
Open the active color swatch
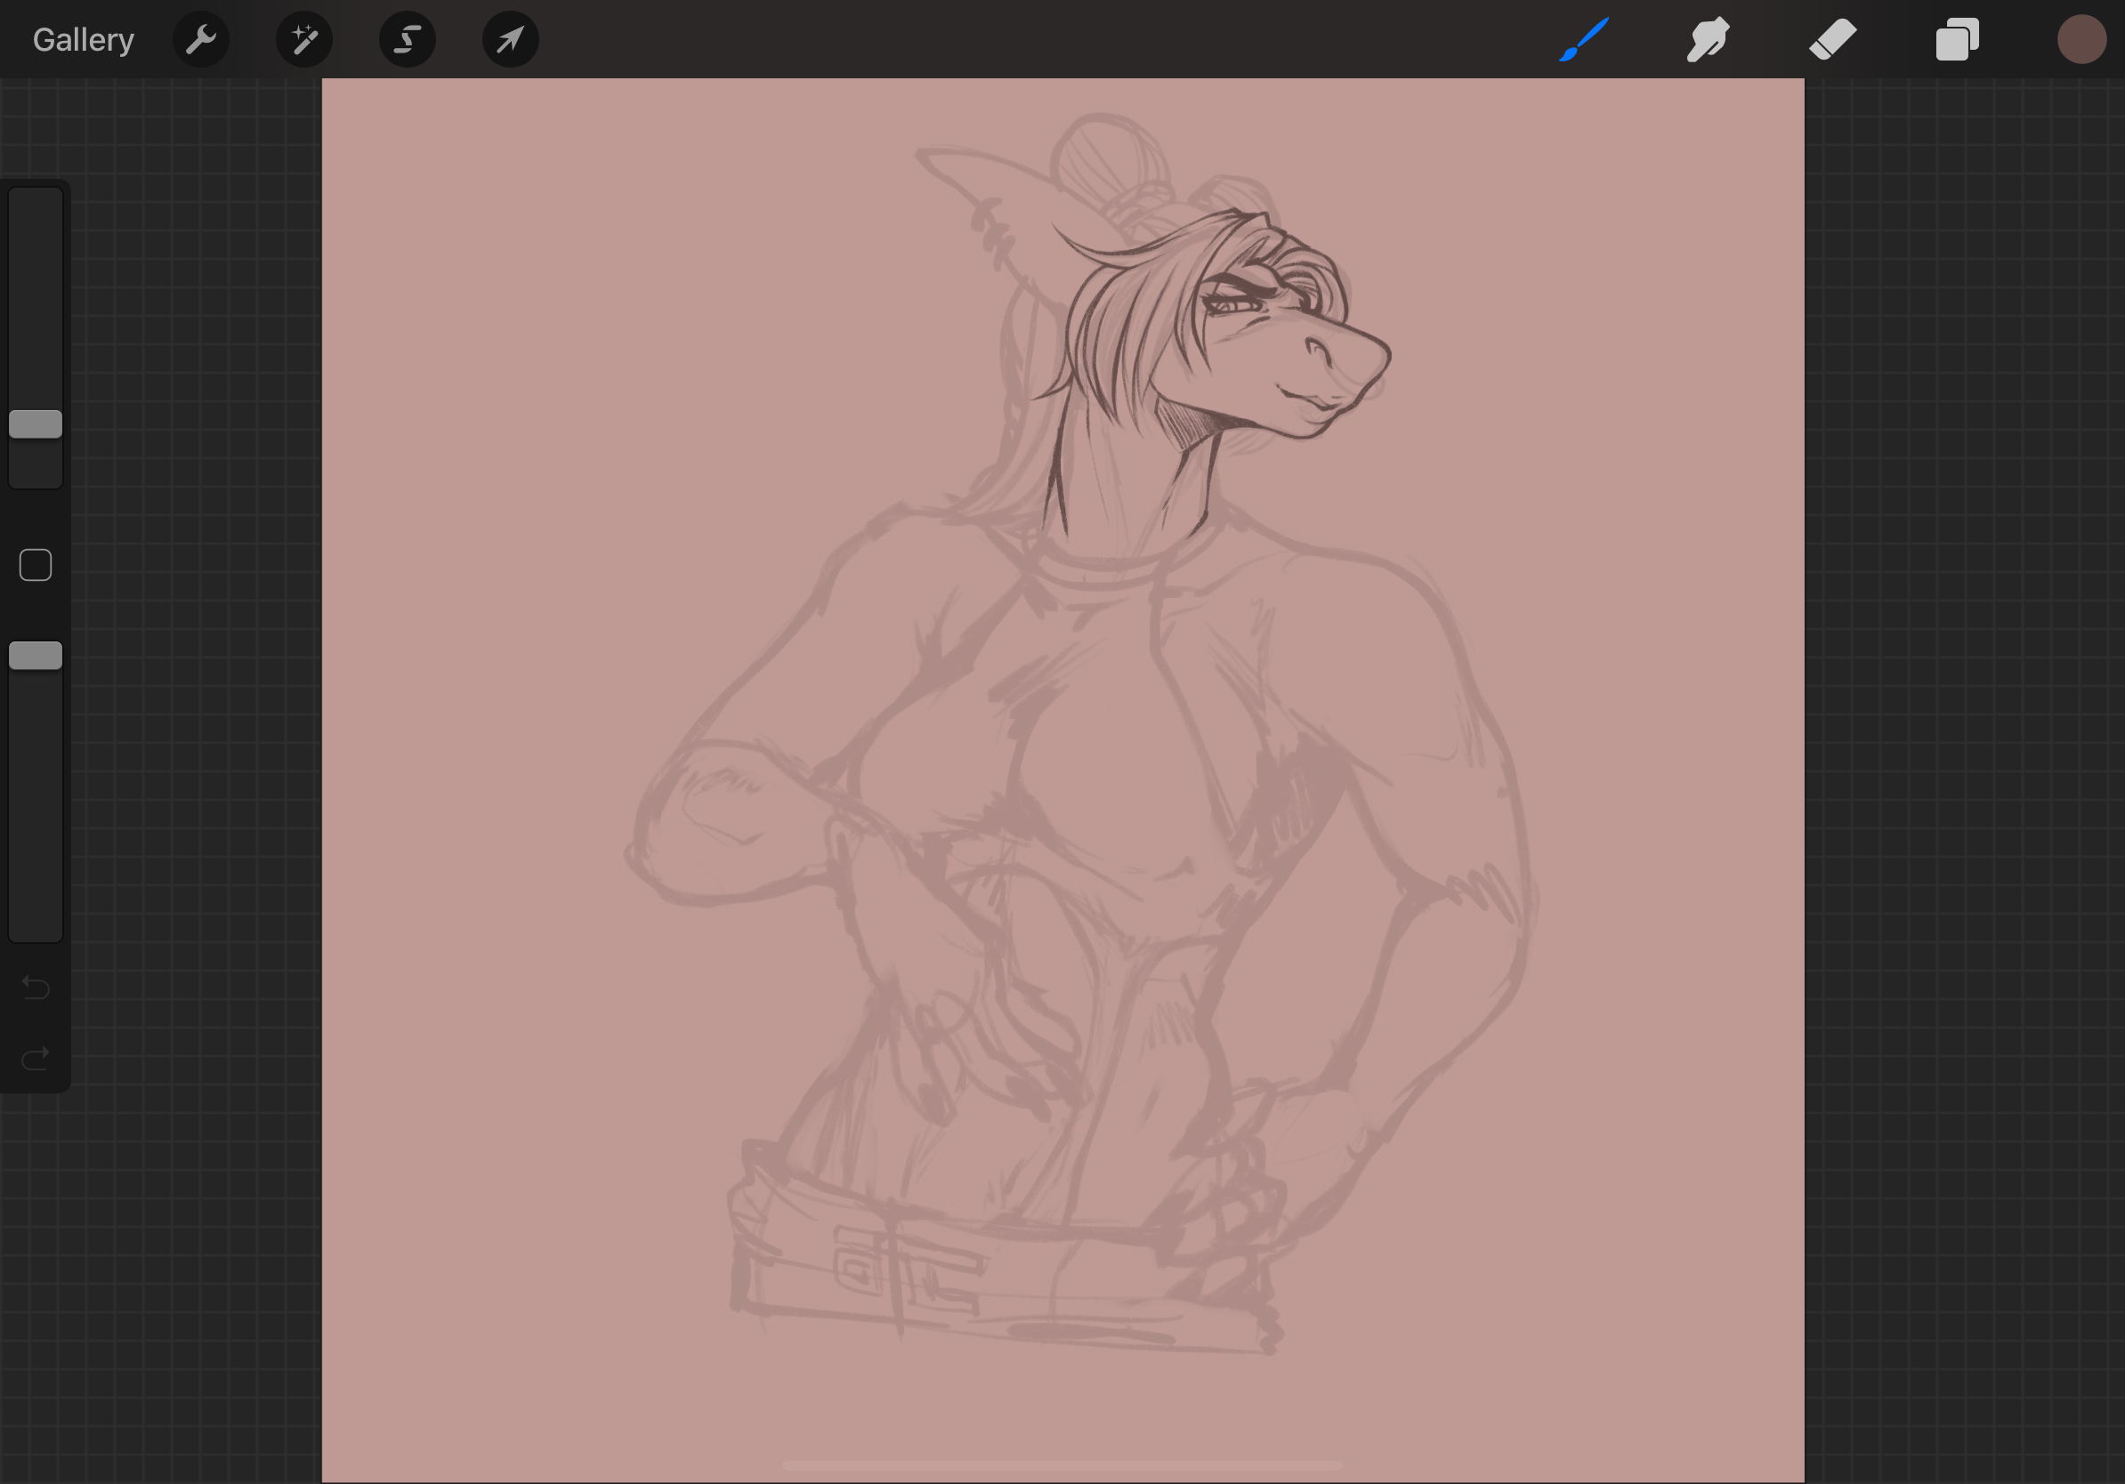(x=2081, y=40)
